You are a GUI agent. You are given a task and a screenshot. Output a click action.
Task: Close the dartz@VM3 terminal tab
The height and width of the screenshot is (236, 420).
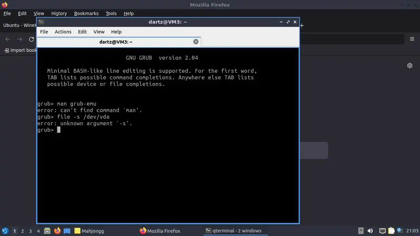pyautogui.click(x=196, y=42)
